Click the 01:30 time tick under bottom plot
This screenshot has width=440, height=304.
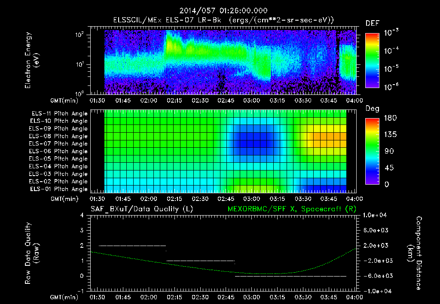tap(97, 297)
